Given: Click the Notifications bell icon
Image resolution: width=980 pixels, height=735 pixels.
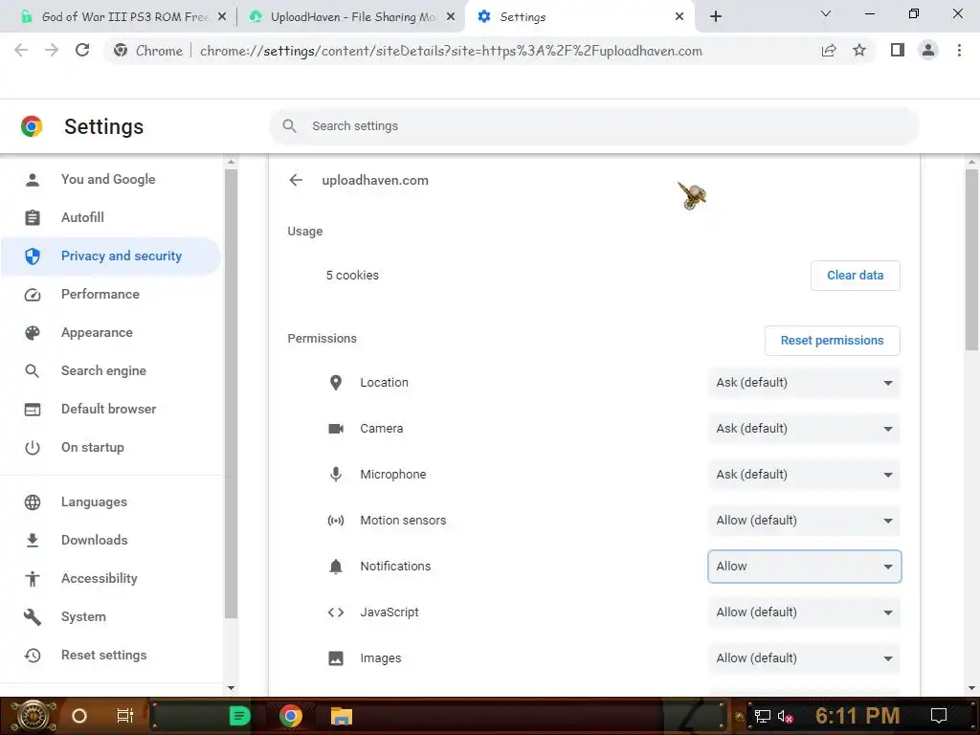Looking at the screenshot, I should point(336,567).
